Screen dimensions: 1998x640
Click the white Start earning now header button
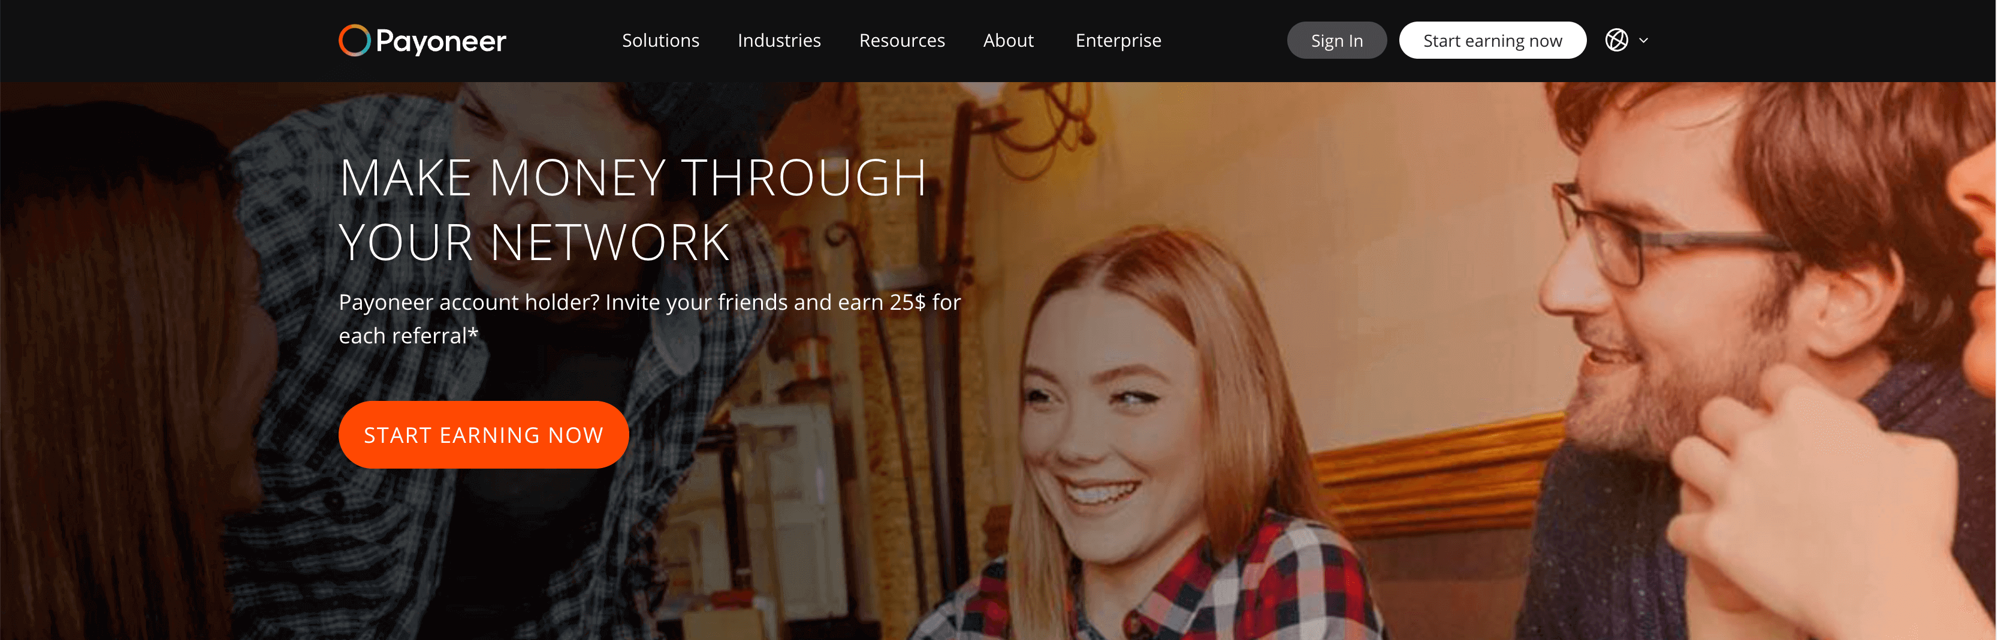click(x=1492, y=40)
